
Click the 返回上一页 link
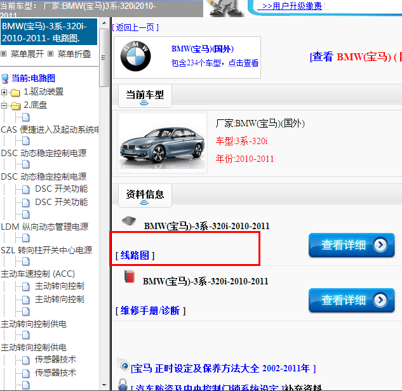135,27
